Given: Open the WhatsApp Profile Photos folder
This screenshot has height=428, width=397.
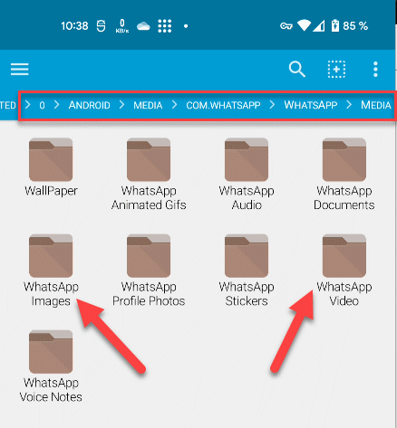Looking at the screenshot, I should [x=149, y=271].
